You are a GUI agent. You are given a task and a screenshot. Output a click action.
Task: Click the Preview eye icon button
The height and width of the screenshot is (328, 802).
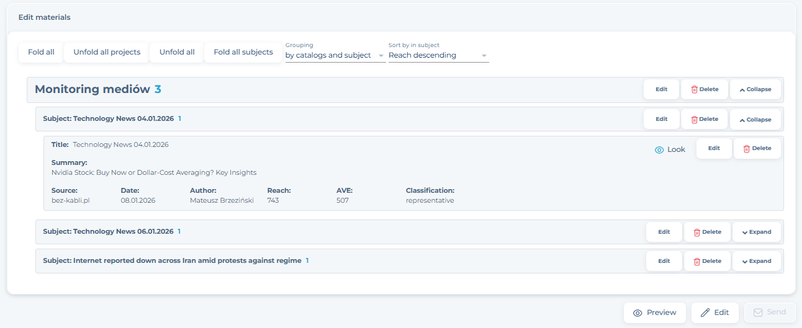tap(654, 312)
